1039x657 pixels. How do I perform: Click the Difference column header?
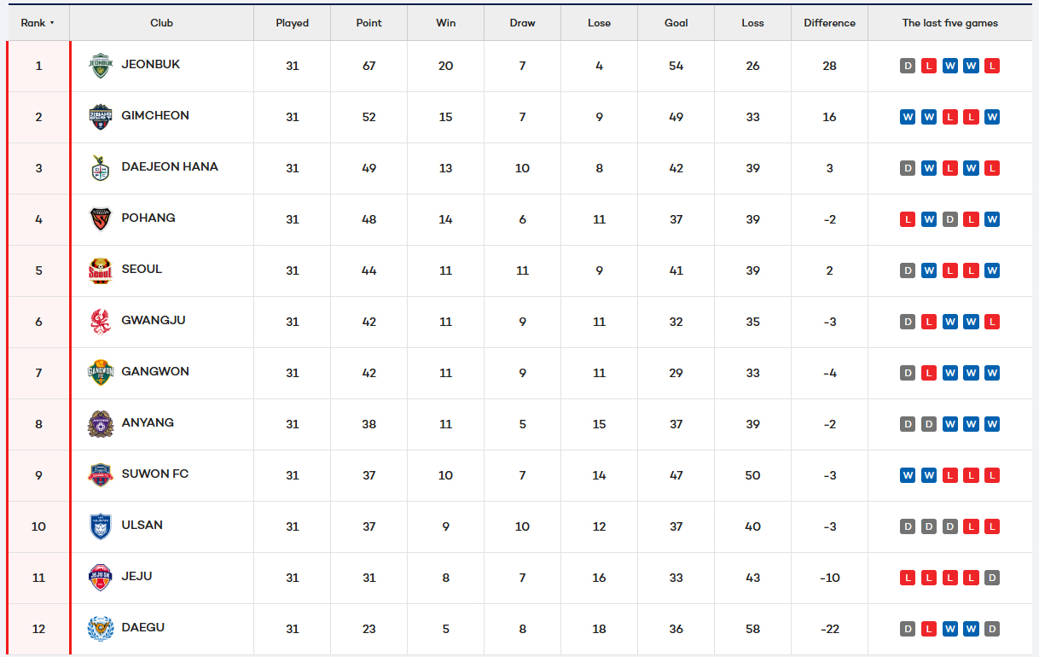pos(829,23)
